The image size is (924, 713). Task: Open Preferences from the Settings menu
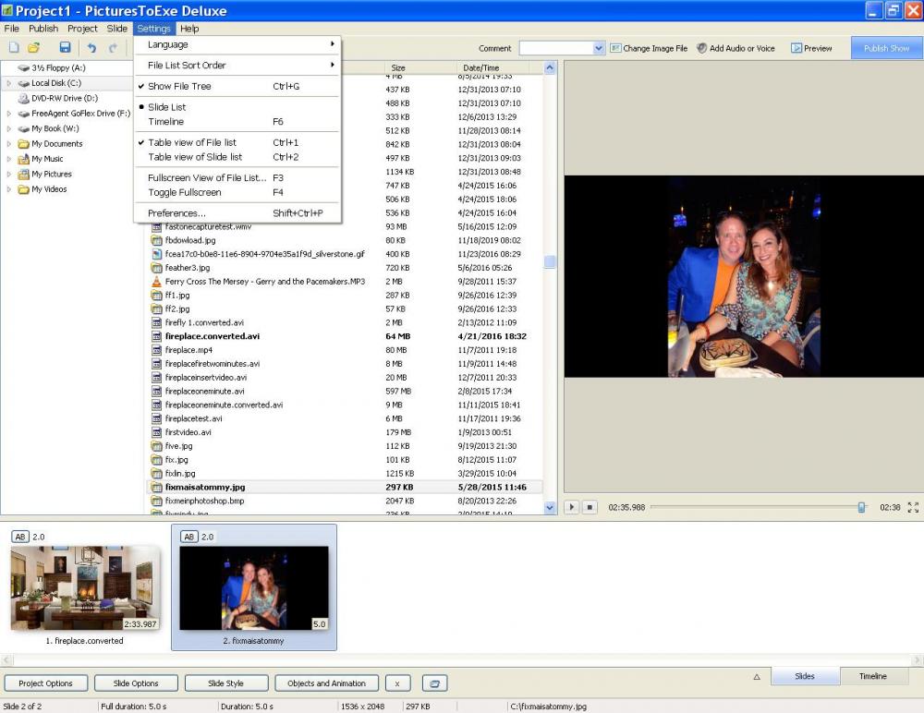tap(176, 213)
